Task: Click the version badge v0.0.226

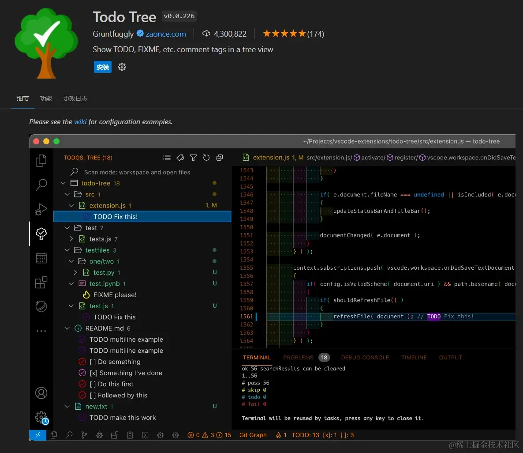Action: pos(179,16)
